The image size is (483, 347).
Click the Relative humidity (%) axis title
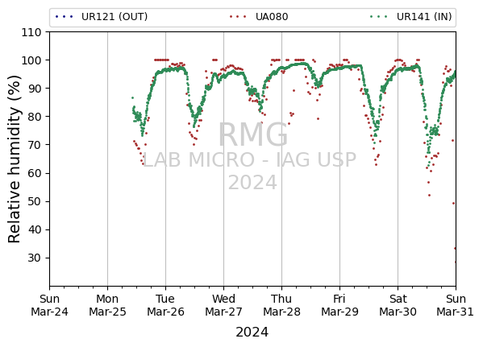coord(15,159)
